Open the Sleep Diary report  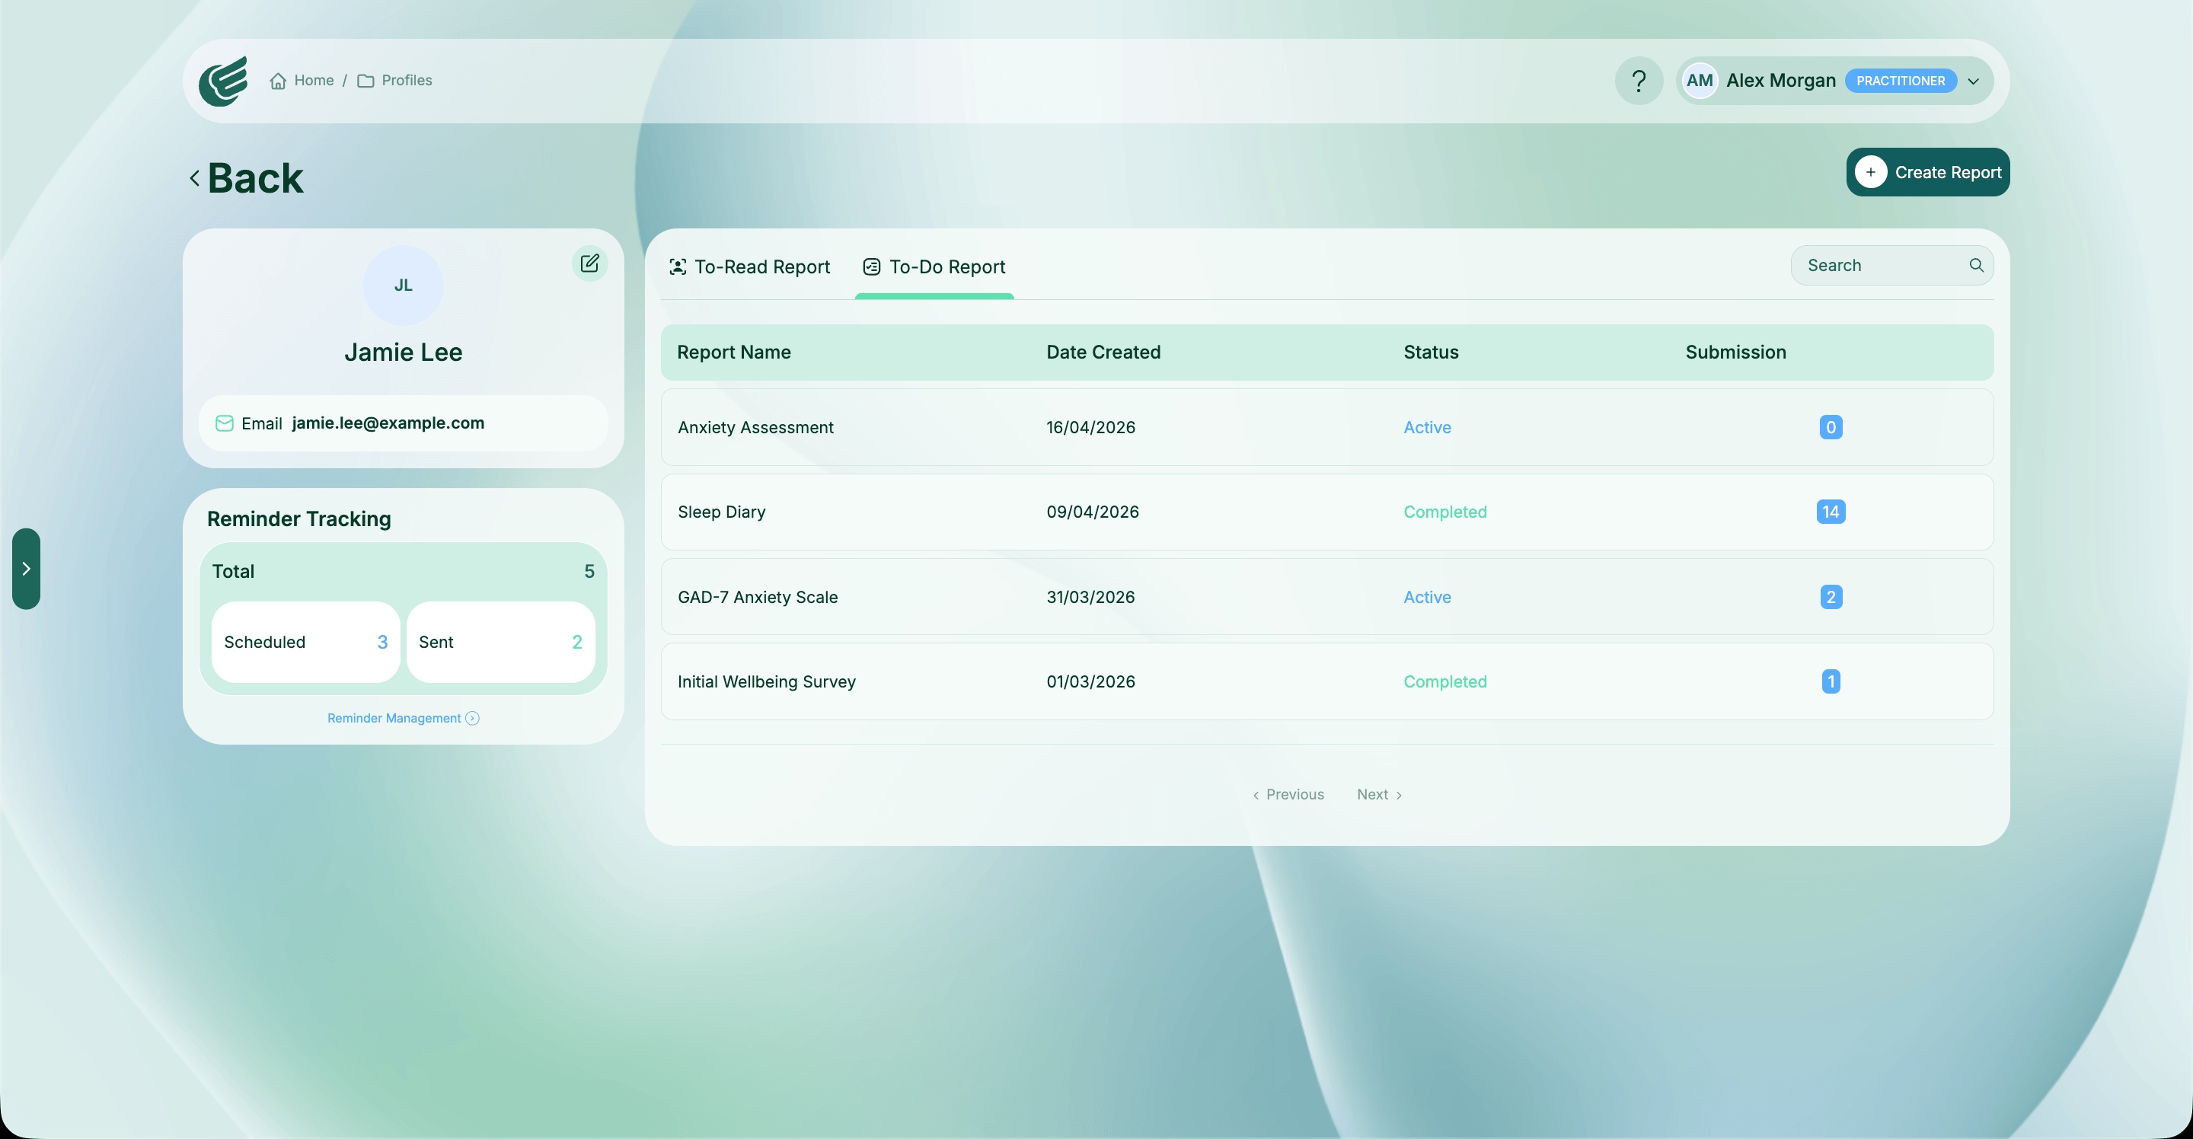1326,512
